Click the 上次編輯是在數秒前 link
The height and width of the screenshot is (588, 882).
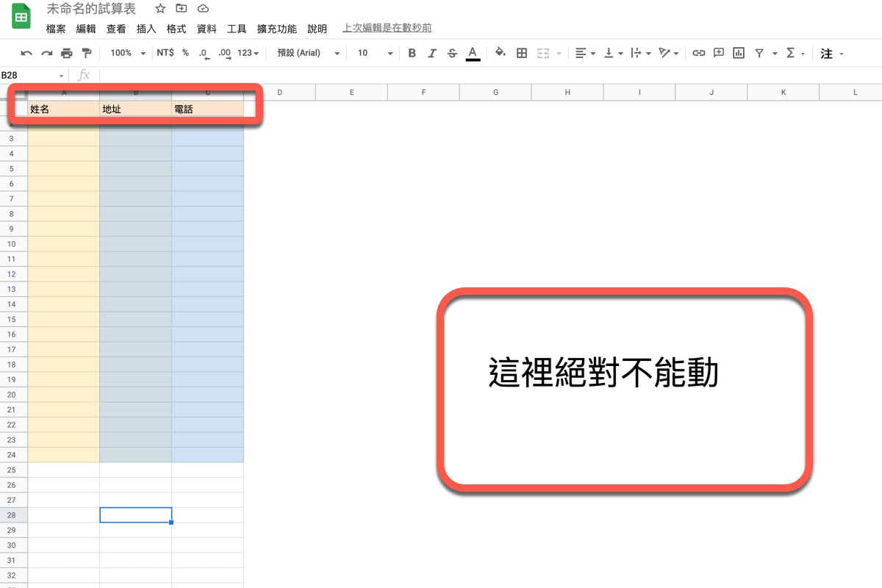pos(386,28)
